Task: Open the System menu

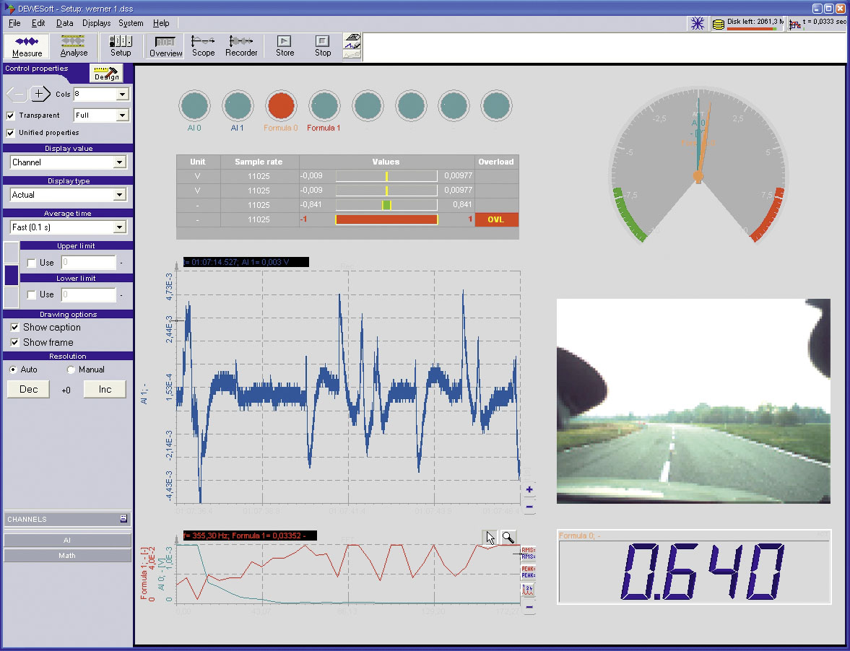Action: coord(131,23)
